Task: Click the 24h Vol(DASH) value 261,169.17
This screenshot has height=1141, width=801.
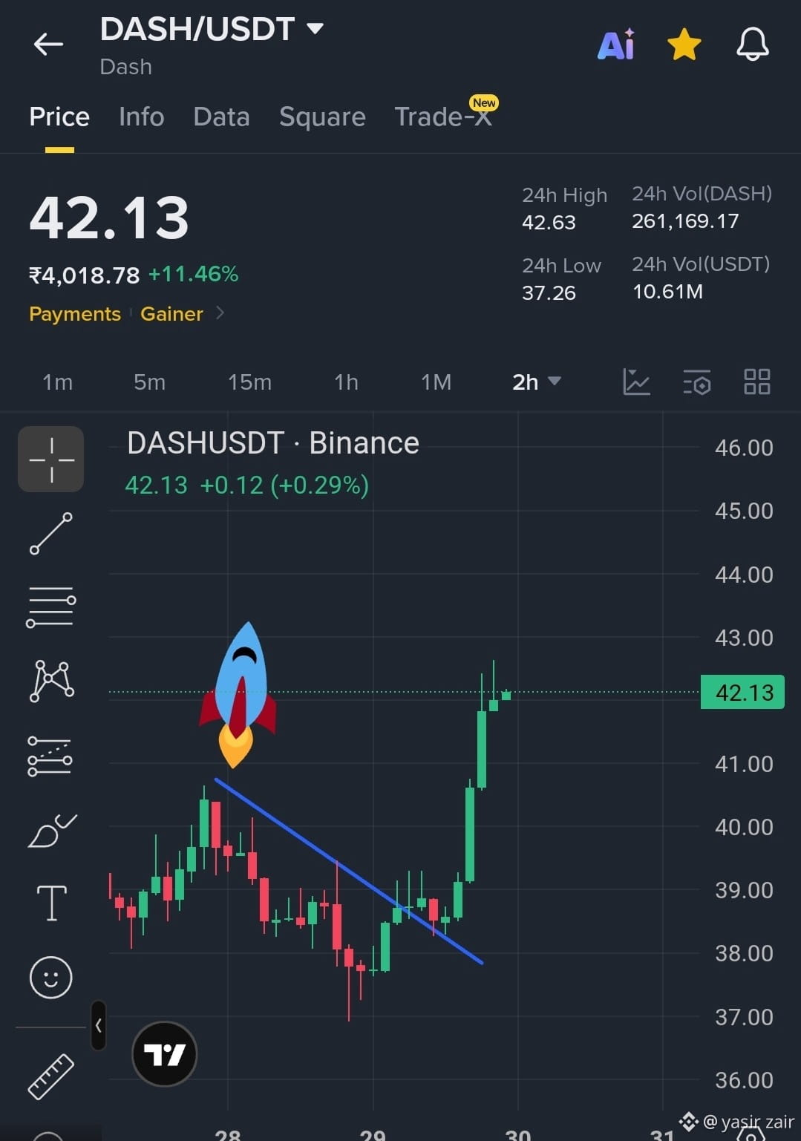Action: pos(685,220)
